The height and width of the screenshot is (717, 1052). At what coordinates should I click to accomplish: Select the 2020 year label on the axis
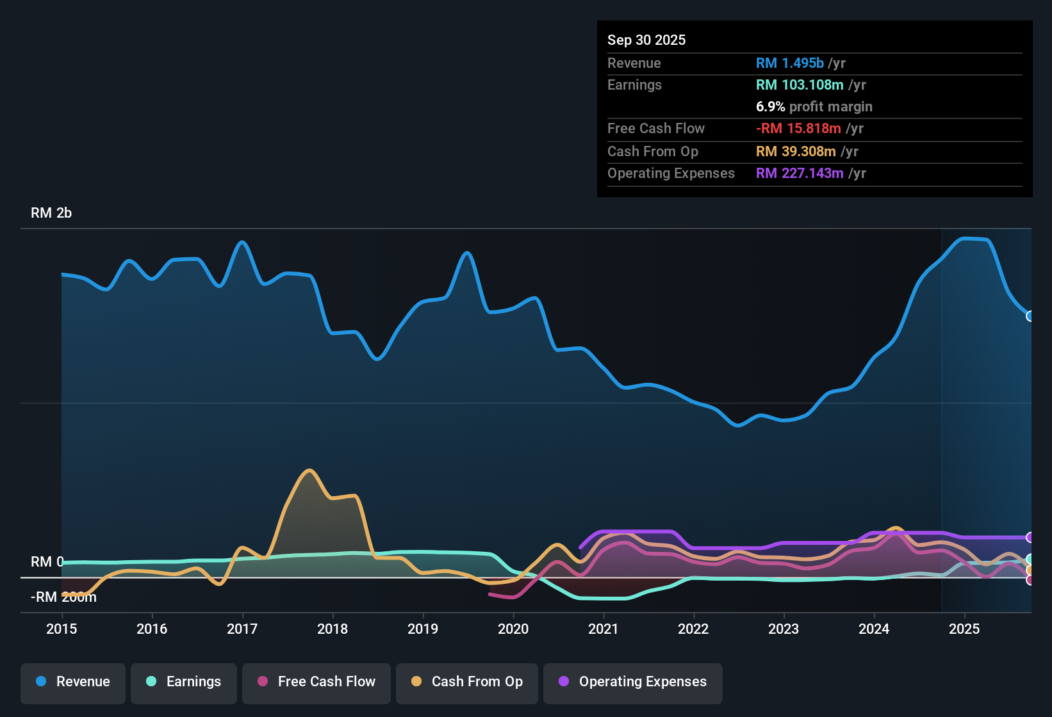tap(513, 629)
